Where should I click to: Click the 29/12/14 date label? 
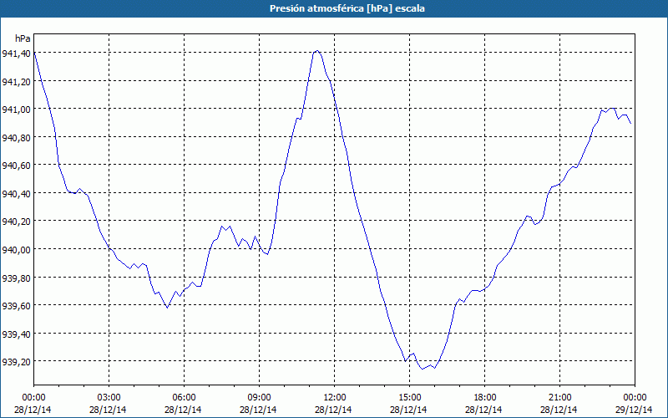(x=634, y=410)
